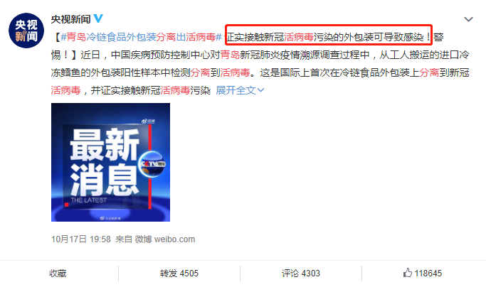
Task: Click the red 青岛 keyword in post body
Action: tap(230, 55)
